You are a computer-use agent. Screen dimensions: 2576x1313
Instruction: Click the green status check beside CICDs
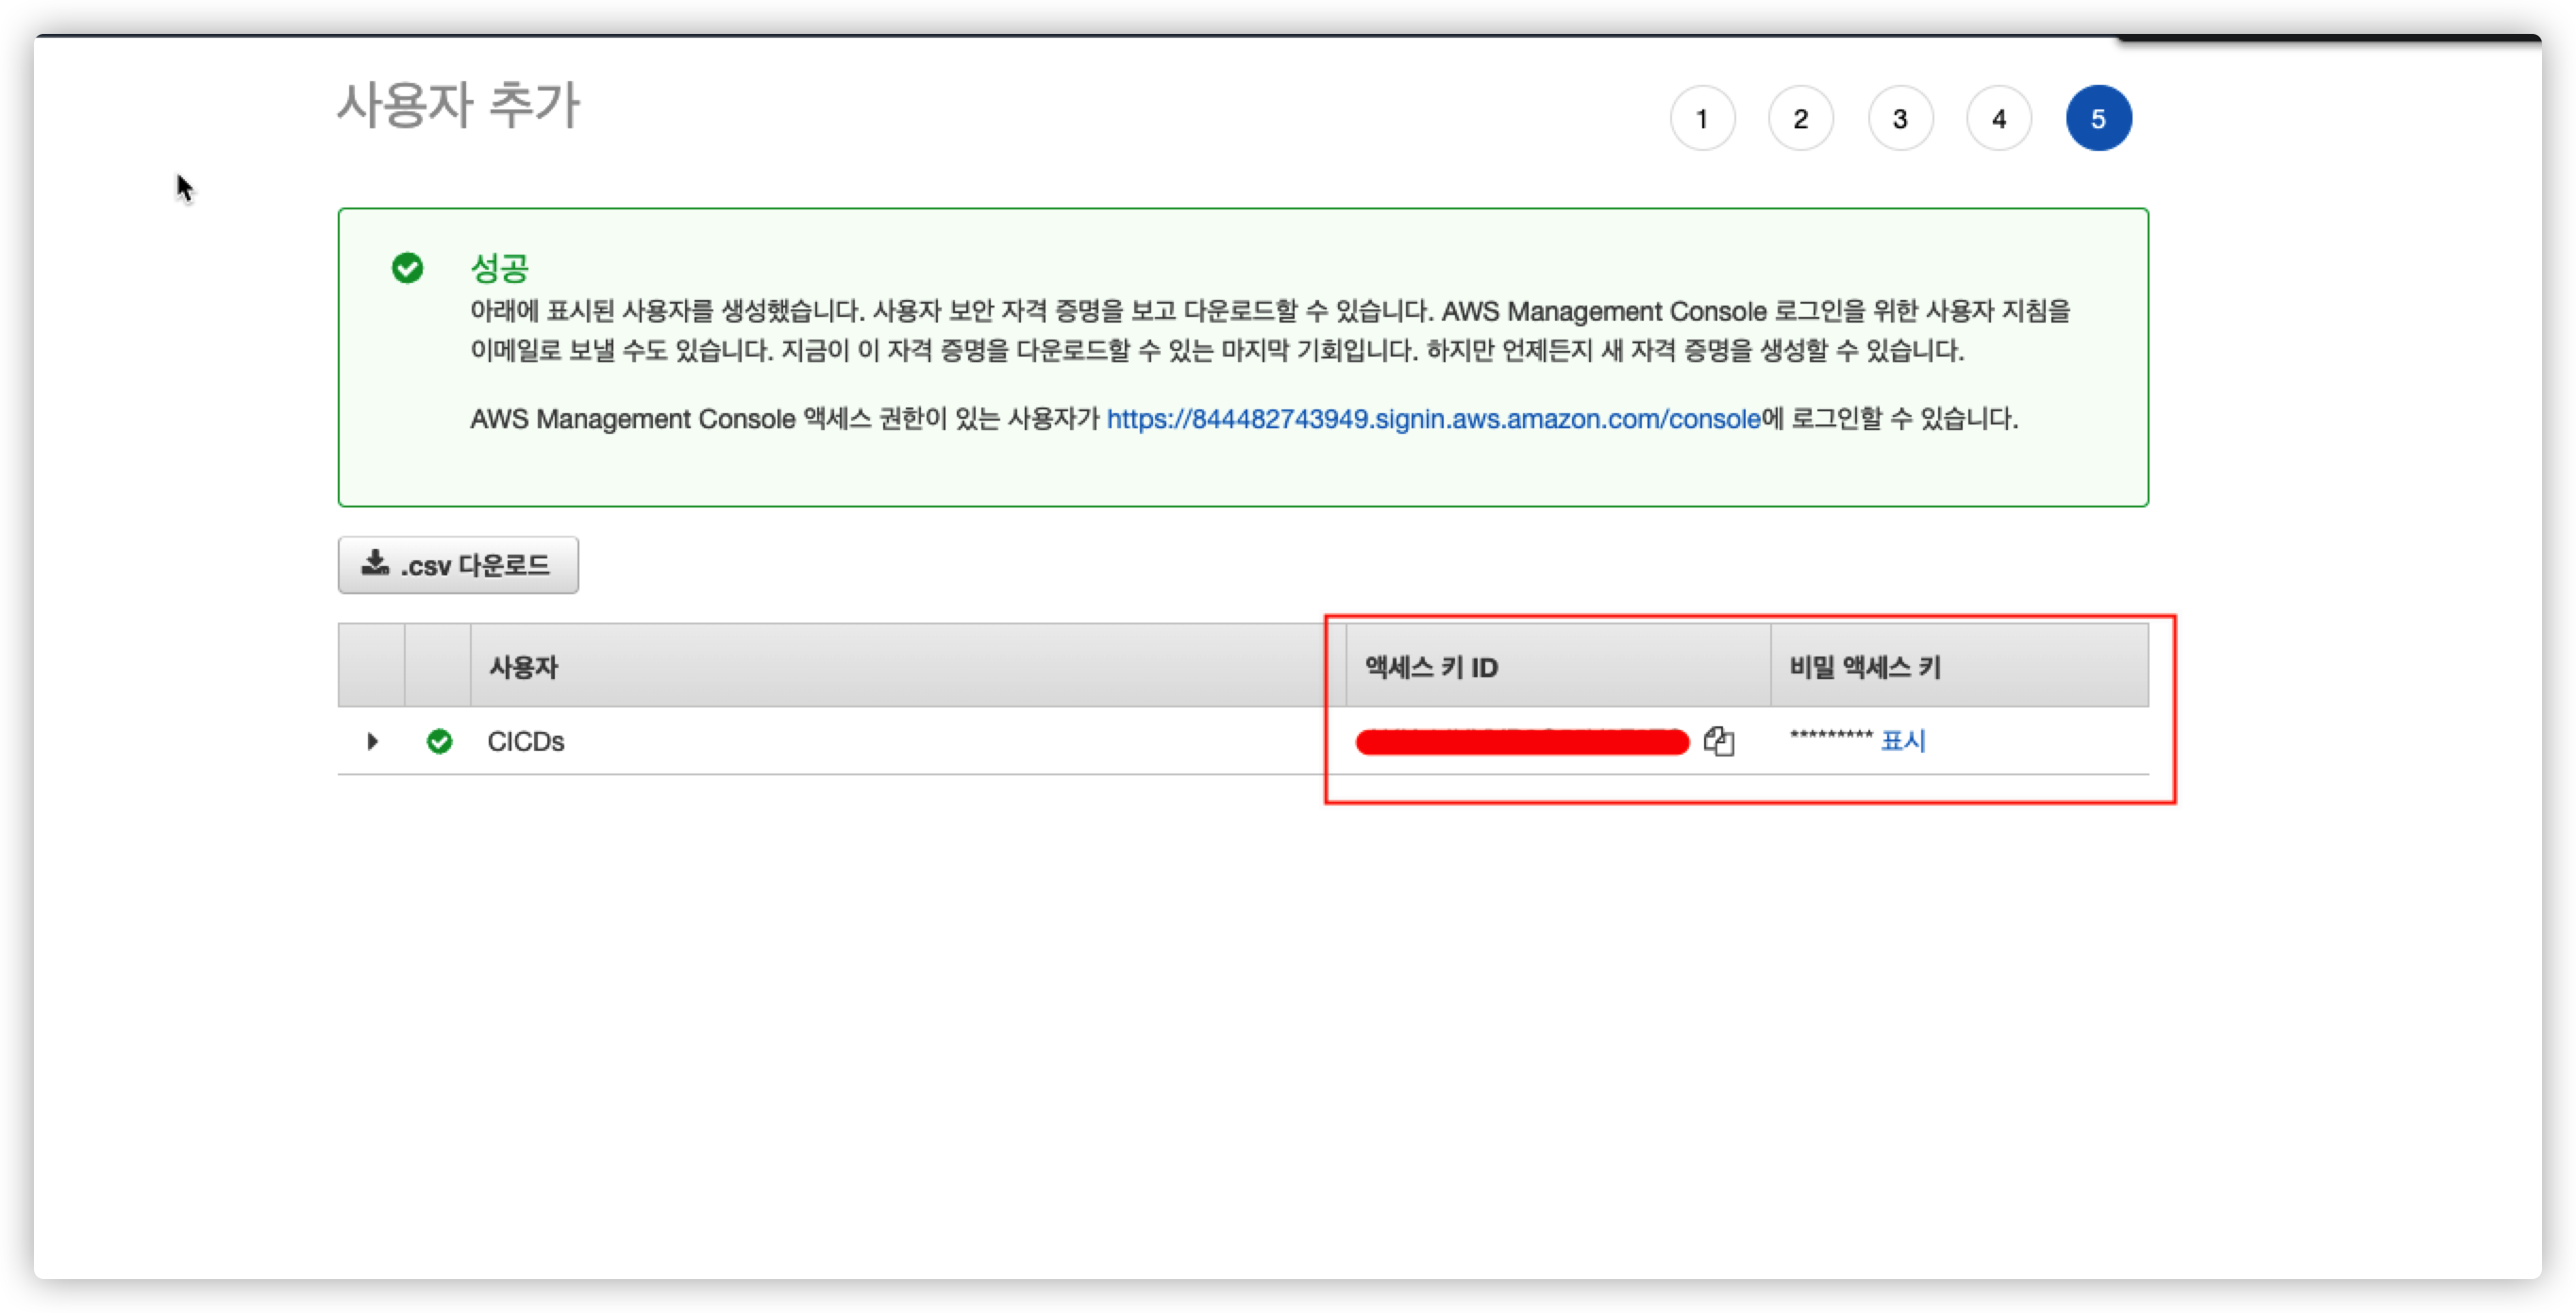click(439, 741)
